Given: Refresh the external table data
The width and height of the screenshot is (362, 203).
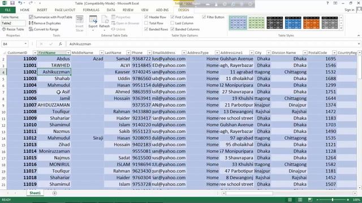Looking at the screenshot, I should (x=104, y=24).
